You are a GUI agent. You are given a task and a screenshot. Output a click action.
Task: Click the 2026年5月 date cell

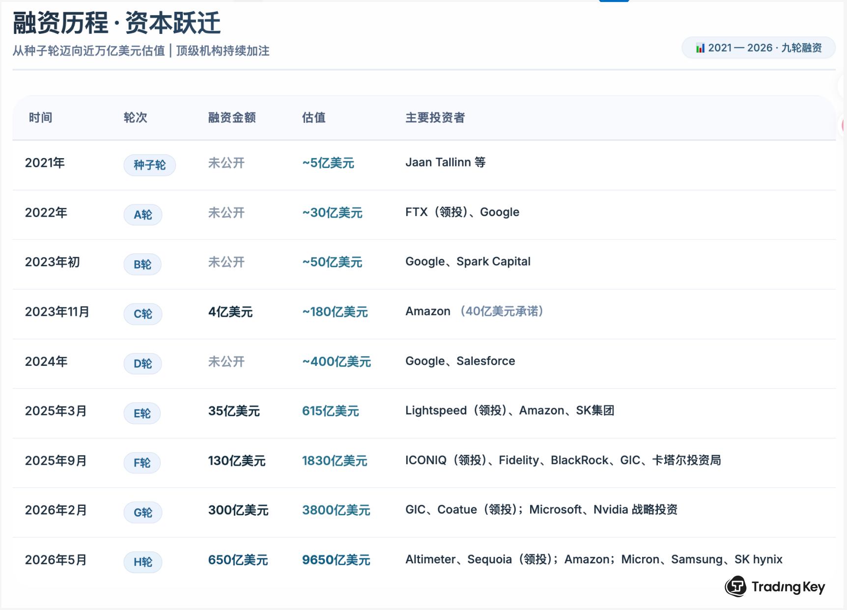point(56,559)
